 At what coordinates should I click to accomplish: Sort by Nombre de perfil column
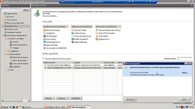tap(58, 63)
